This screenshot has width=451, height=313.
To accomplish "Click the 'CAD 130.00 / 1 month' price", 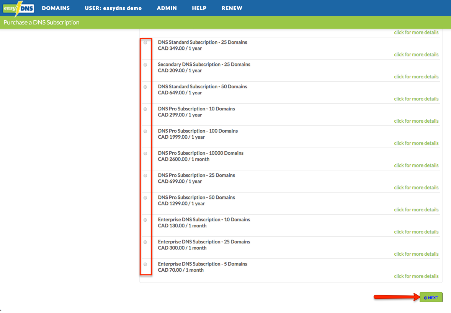I will 182,225.
